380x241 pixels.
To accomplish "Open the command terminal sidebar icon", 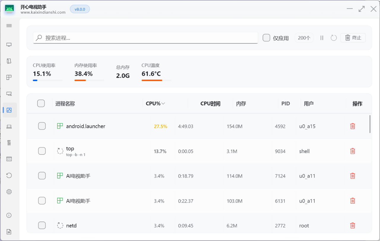I will (9, 159).
